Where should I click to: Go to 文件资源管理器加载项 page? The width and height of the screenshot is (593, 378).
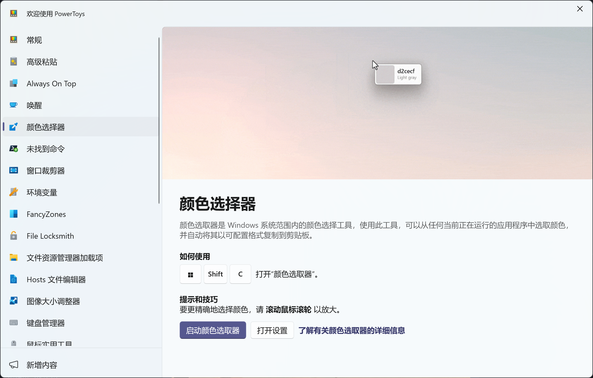click(81, 258)
